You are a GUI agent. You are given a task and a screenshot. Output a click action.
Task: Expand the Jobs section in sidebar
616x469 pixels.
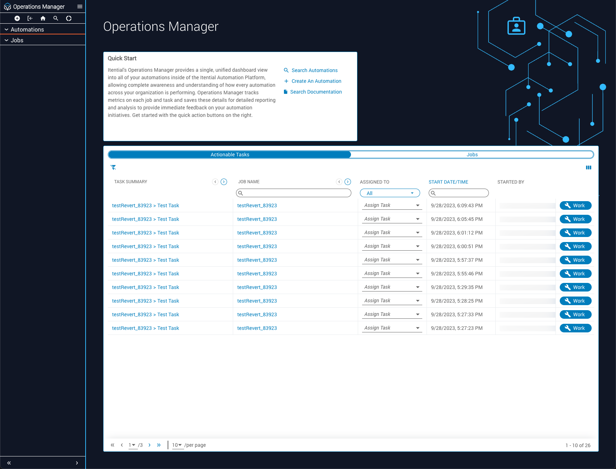pyautogui.click(x=17, y=40)
